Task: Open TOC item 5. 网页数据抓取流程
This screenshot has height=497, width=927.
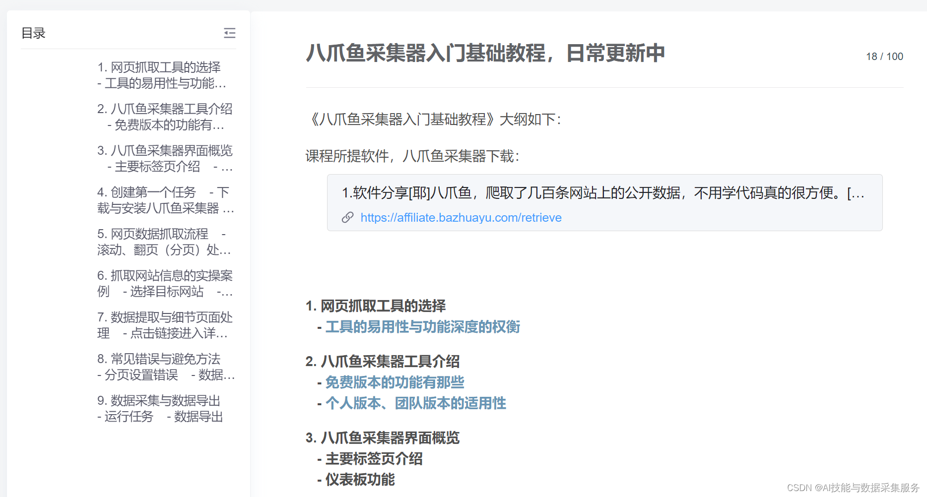Action: coord(165,242)
